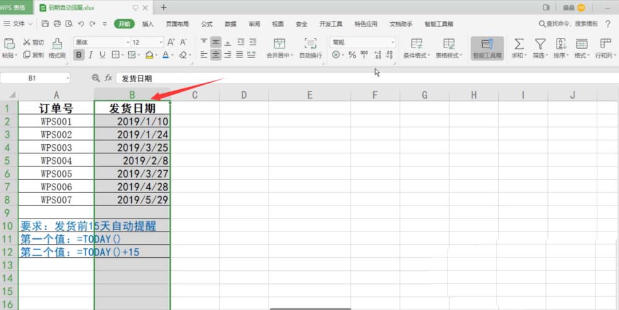Toggle Bold formatting button
This screenshot has width=619, height=310.
click(79, 55)
